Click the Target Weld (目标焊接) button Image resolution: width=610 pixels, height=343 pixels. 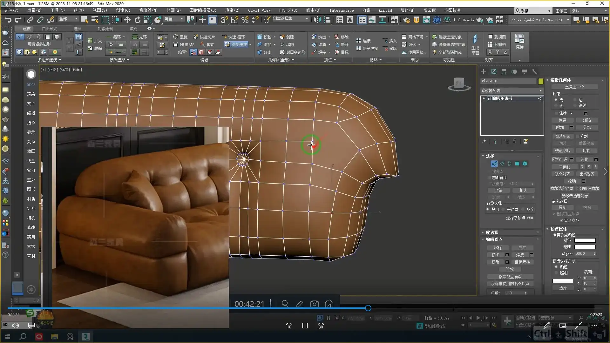click(522, 262)
